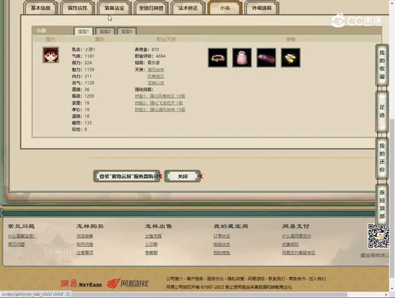Click 技能2: 强化飞龙在天 1级 link
395x298 pixels.
pos(159,103)
